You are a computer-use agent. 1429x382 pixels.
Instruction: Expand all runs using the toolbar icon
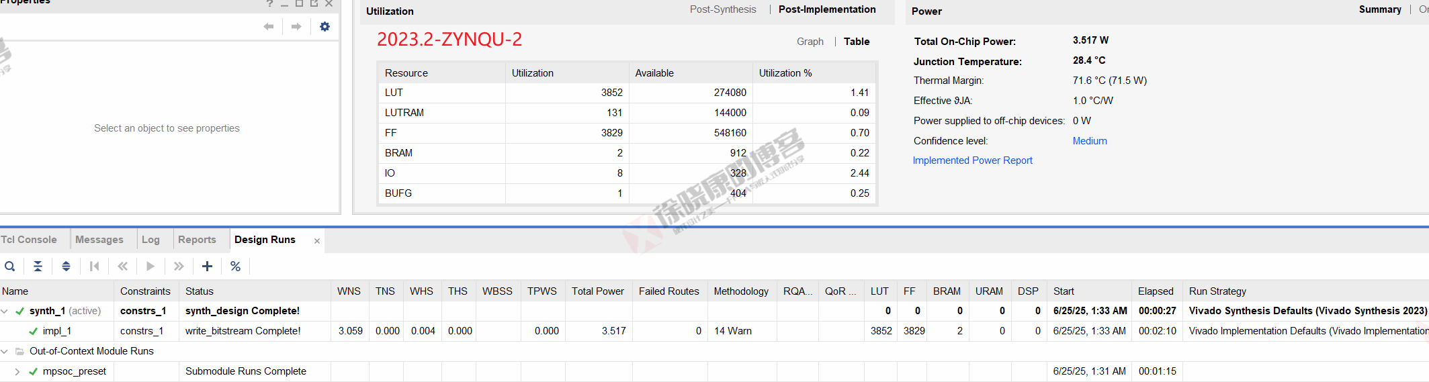66,267
